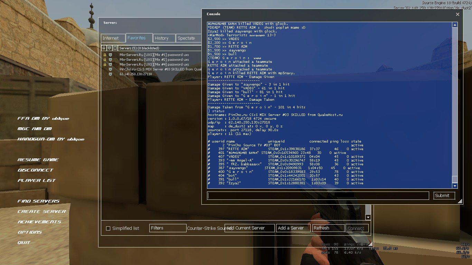Refresh the server list

pyautogui.click(x=328, y=228)
